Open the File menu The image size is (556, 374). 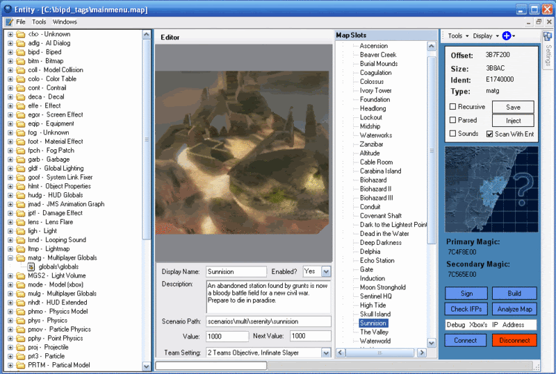tap(21, 22)
